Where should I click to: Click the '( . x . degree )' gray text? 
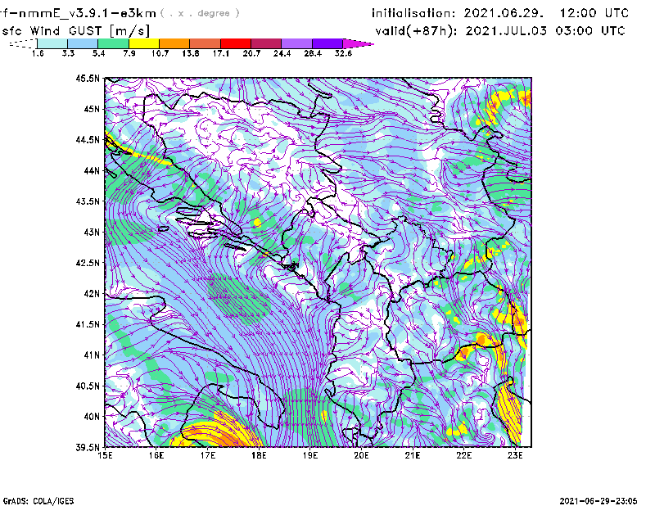tap(200, 13)
